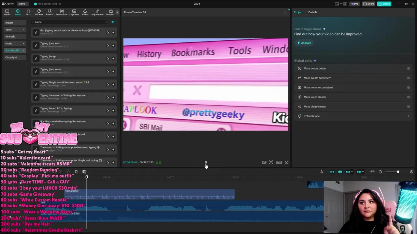Add 'Typing Single sound Keyboard sound Click' to timeline
Viewport: 417px width, 234px height.
coord(113,84)
